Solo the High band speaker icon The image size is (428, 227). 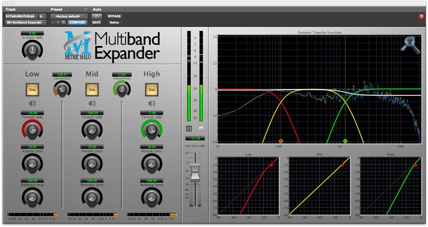point(152,103)
